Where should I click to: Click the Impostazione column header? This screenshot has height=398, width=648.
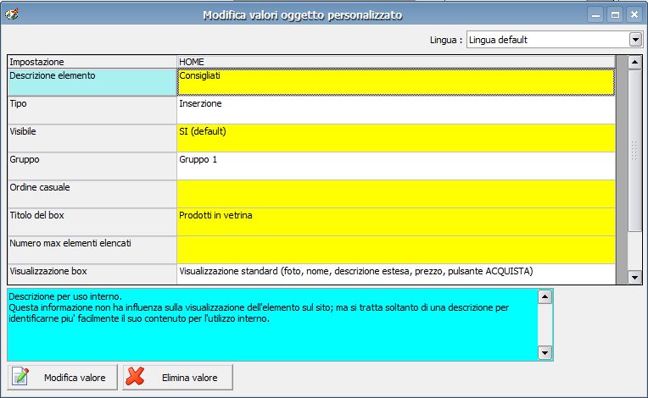[92, 62]
